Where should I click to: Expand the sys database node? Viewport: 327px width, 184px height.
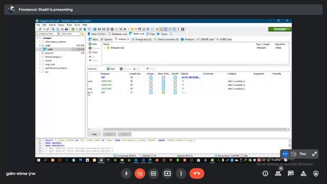point(40,72)
